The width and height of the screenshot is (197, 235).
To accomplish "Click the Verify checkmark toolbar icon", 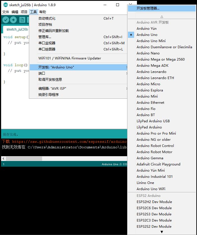I will 6,20.
